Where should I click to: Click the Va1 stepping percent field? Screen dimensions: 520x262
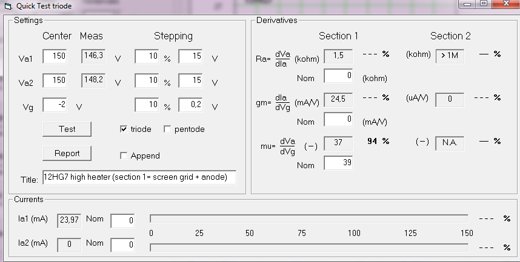(x=147, y=56)
